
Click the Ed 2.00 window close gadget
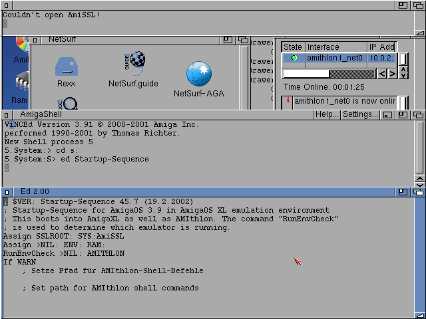pos(7,192)
